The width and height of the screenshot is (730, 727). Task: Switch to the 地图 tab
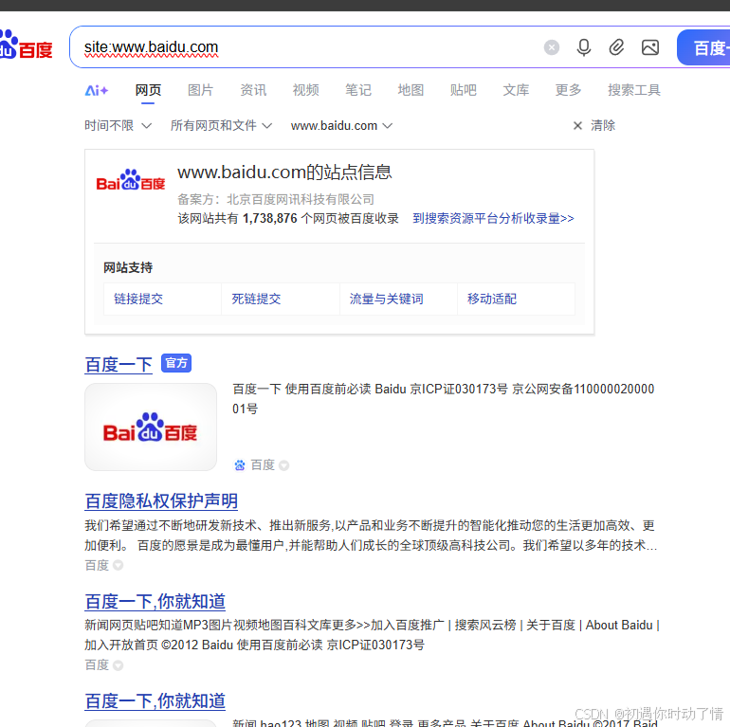click(x=411, y=90)
